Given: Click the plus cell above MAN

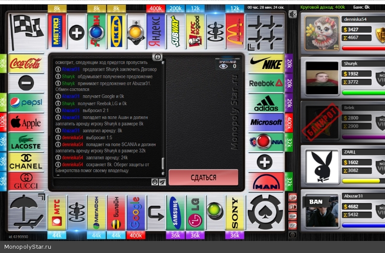Looking at the screenshot, I should click(x=265, y=162).
